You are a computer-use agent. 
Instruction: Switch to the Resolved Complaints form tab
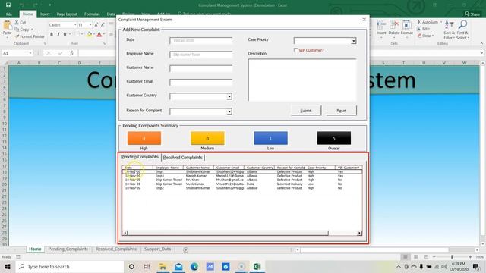[x=182, y=158]
